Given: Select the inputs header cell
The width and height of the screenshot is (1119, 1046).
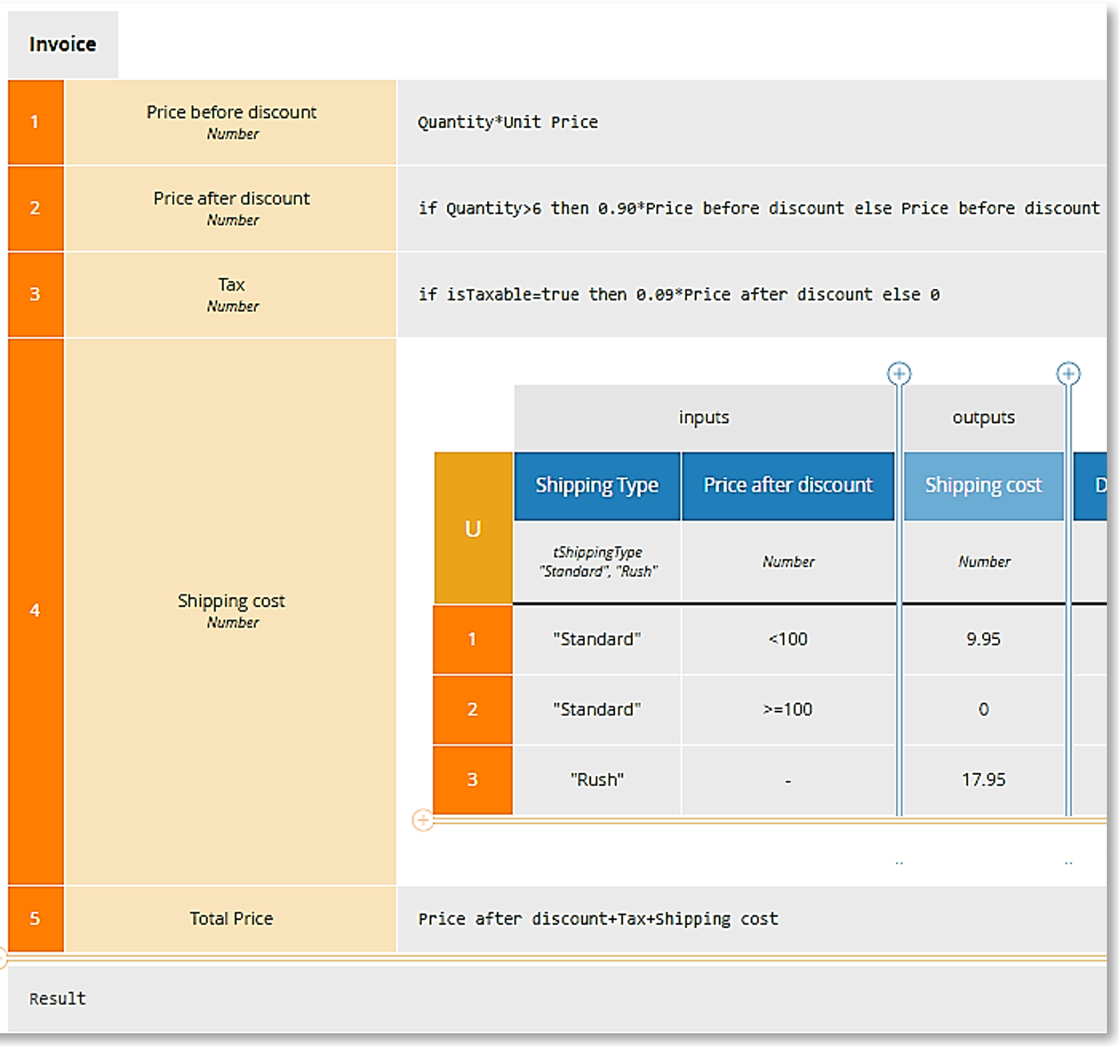Looking at the screenshot, I should pyautogui.click(x=704, y=417).
